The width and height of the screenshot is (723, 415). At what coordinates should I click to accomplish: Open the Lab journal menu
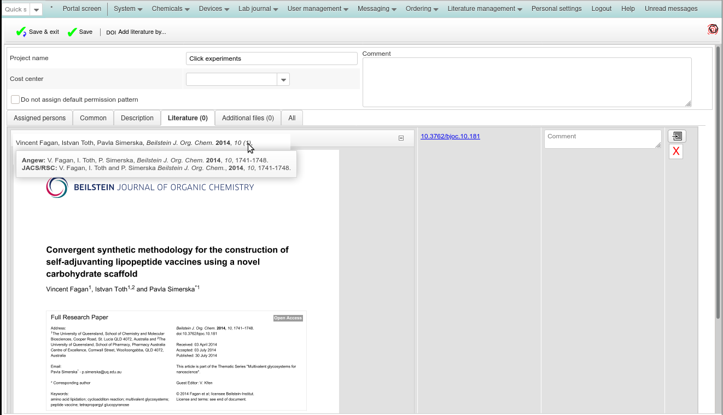[x=258, y=9]
